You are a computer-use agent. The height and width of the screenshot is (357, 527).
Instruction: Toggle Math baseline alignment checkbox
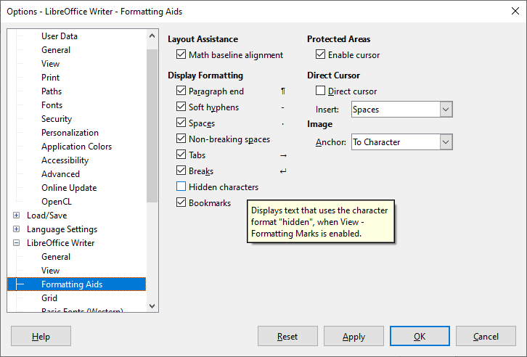181,54
